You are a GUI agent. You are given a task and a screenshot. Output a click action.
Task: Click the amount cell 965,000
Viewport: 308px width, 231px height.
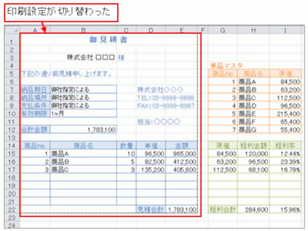point(182,154)
